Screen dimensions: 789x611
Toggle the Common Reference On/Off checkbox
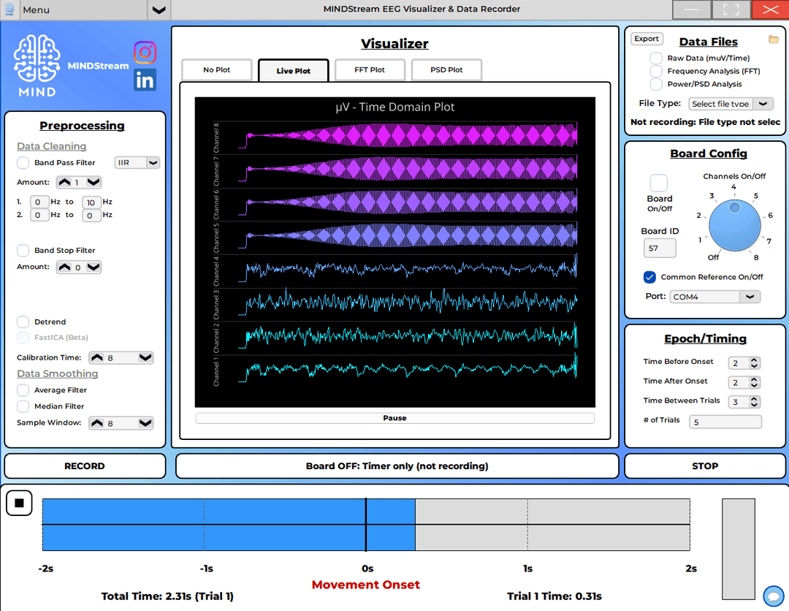coord(649,277)
